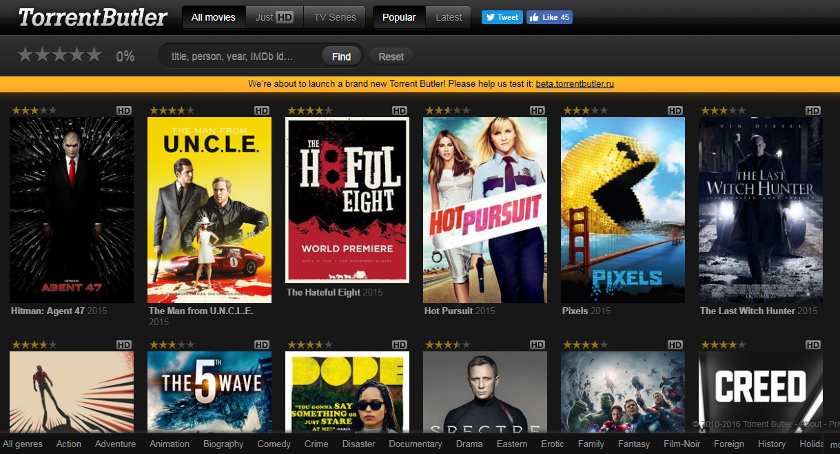The height and width of the screenshot is (454, 840).
Task: Click the Facebook Like 45 button
Action: click(549, 17)
